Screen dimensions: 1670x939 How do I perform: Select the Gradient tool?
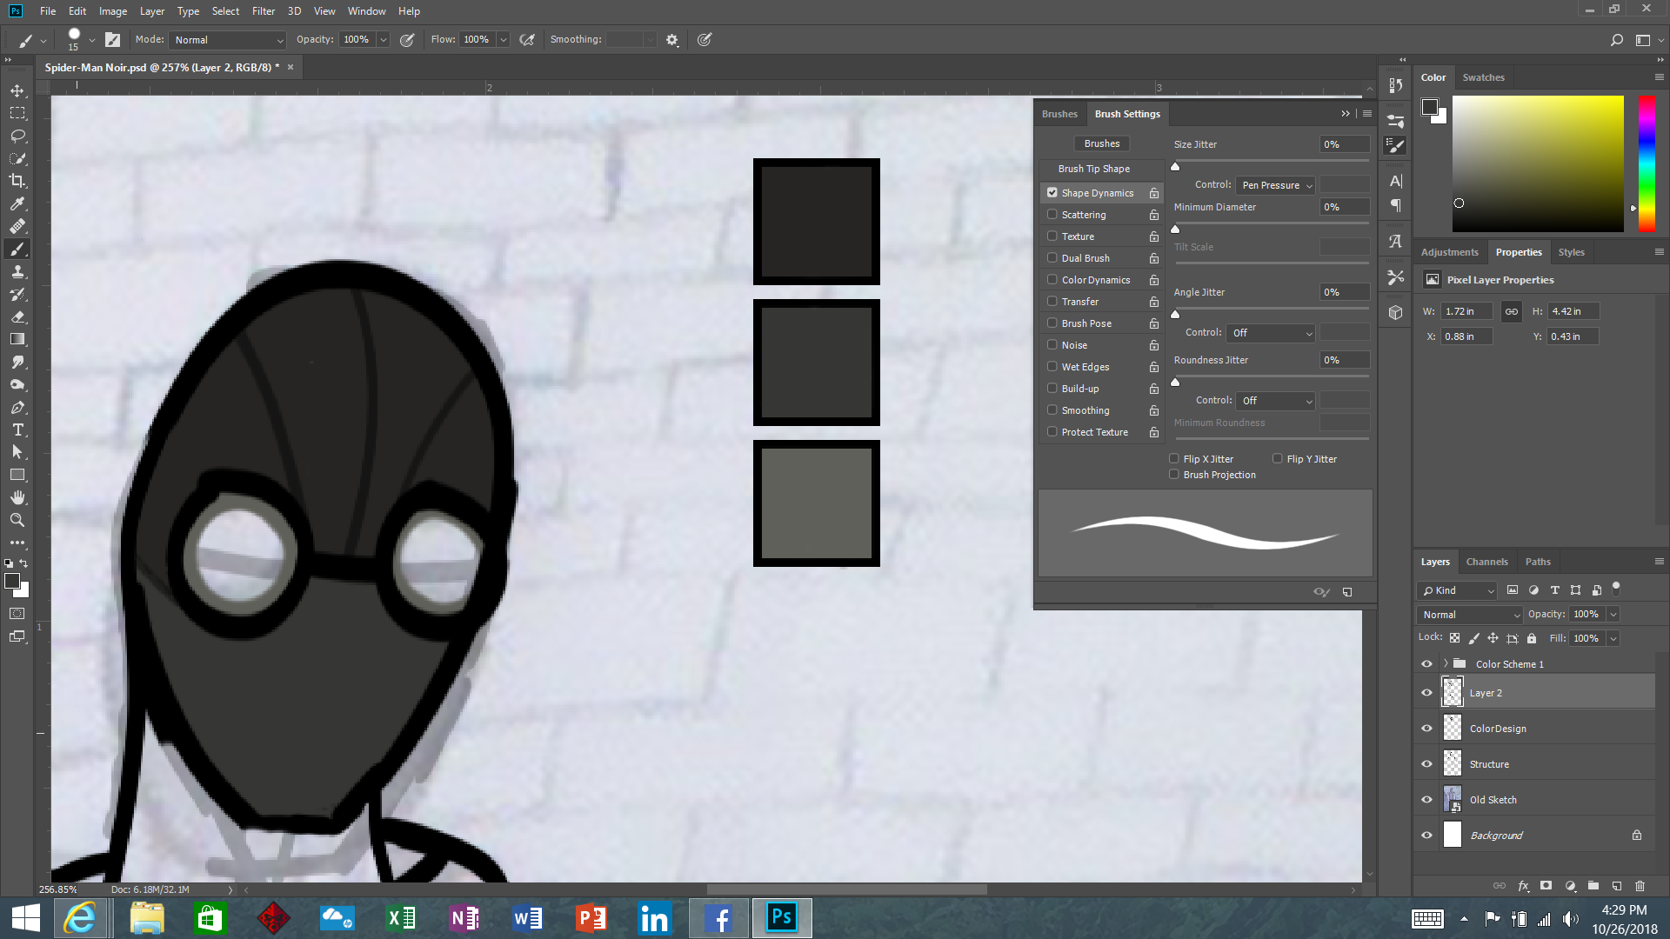pos(17,340)
